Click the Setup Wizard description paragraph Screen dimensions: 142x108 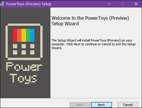click(93, 44)
